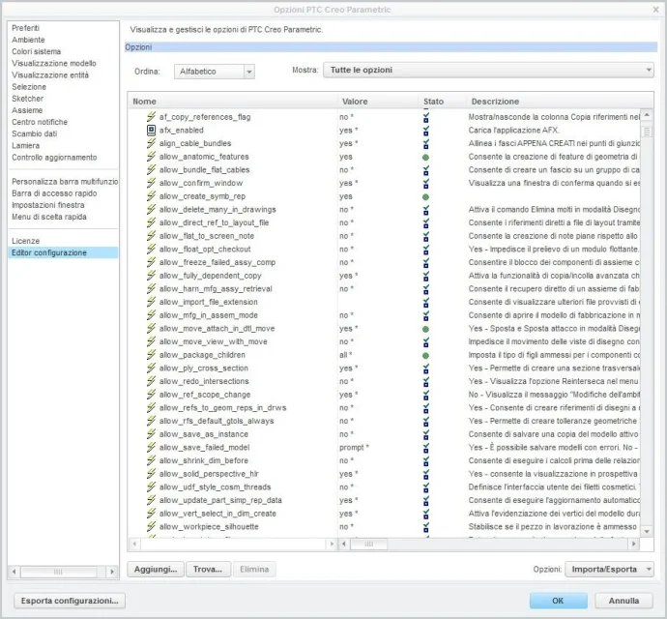
Task: Click the description pane horizontal scrollbar thumb
Action: click(369, 544)
